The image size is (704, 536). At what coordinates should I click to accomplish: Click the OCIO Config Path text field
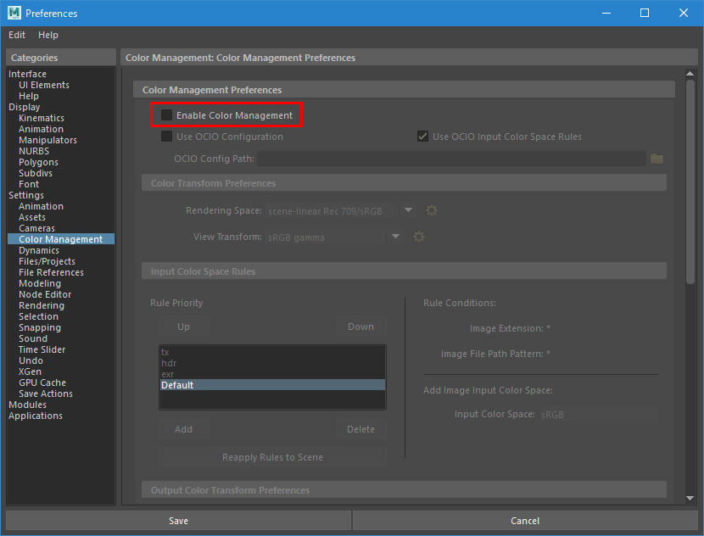[x=451, y=159]
